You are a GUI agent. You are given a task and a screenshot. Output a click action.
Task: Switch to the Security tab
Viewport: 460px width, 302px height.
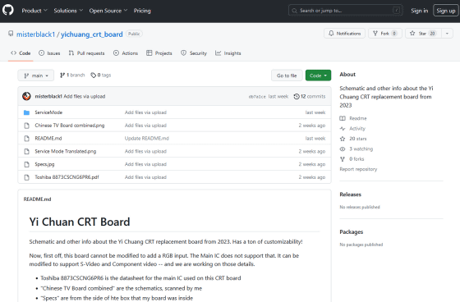point(194,53)
